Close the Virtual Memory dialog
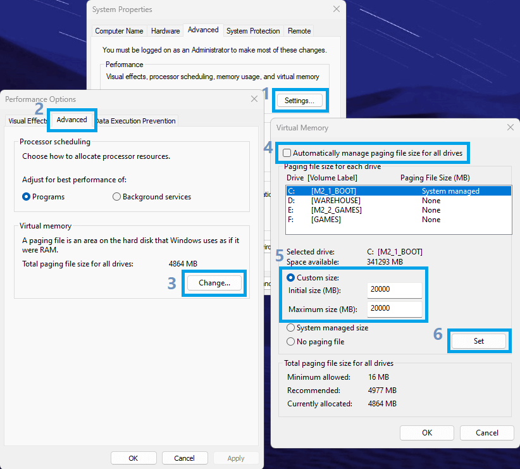Screen dimensions: 520x469 coord(510,127)
